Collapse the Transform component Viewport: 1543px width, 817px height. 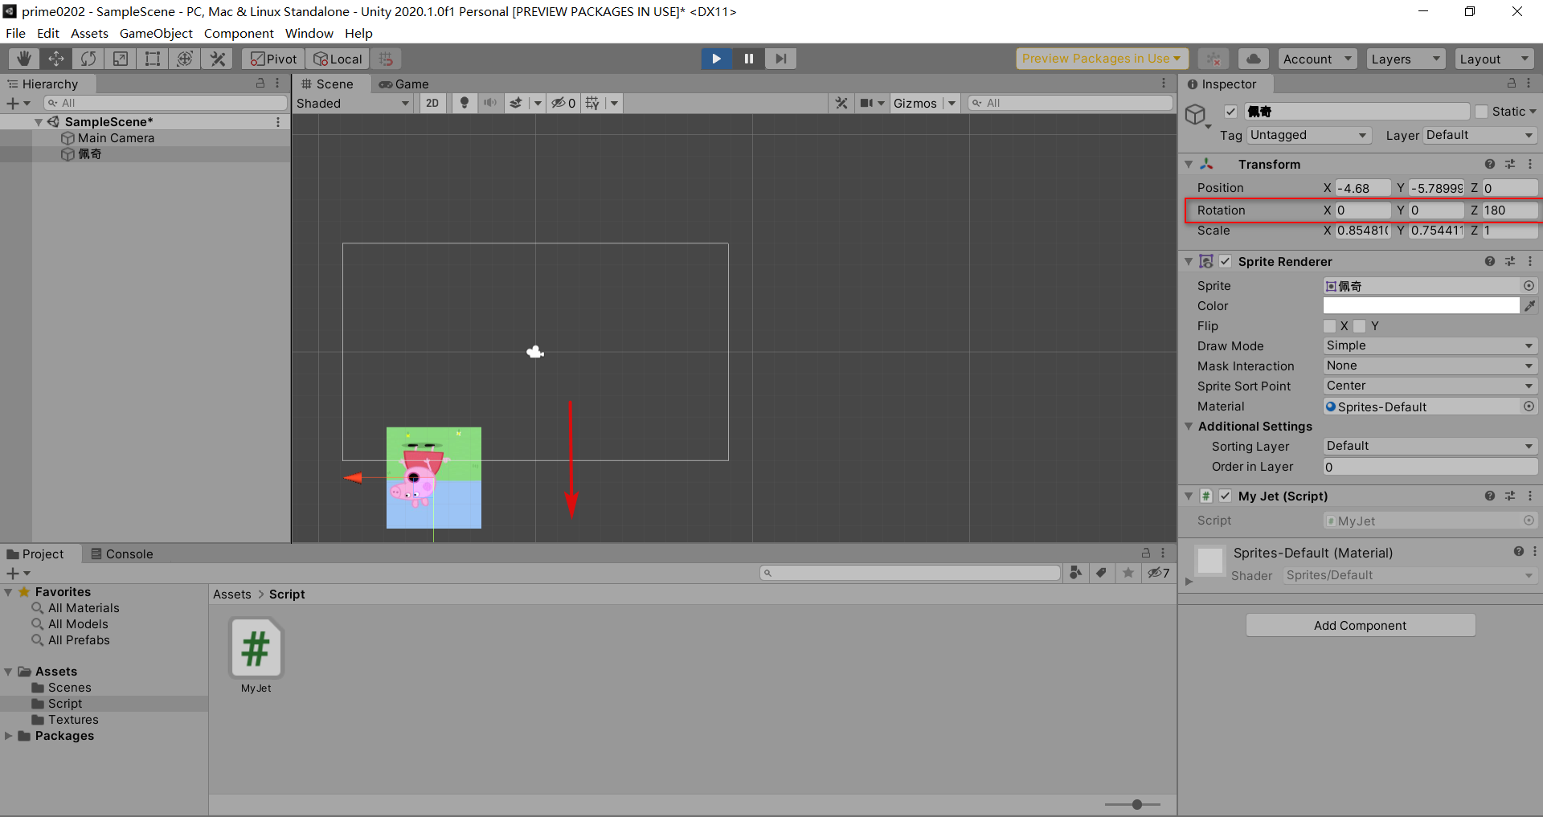pyautogui.click(x=1188, y=164)
